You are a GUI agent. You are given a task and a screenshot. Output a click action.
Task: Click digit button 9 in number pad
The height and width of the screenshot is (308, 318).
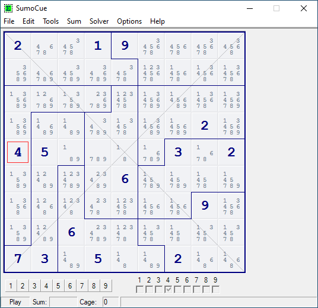tap(106, 285)
